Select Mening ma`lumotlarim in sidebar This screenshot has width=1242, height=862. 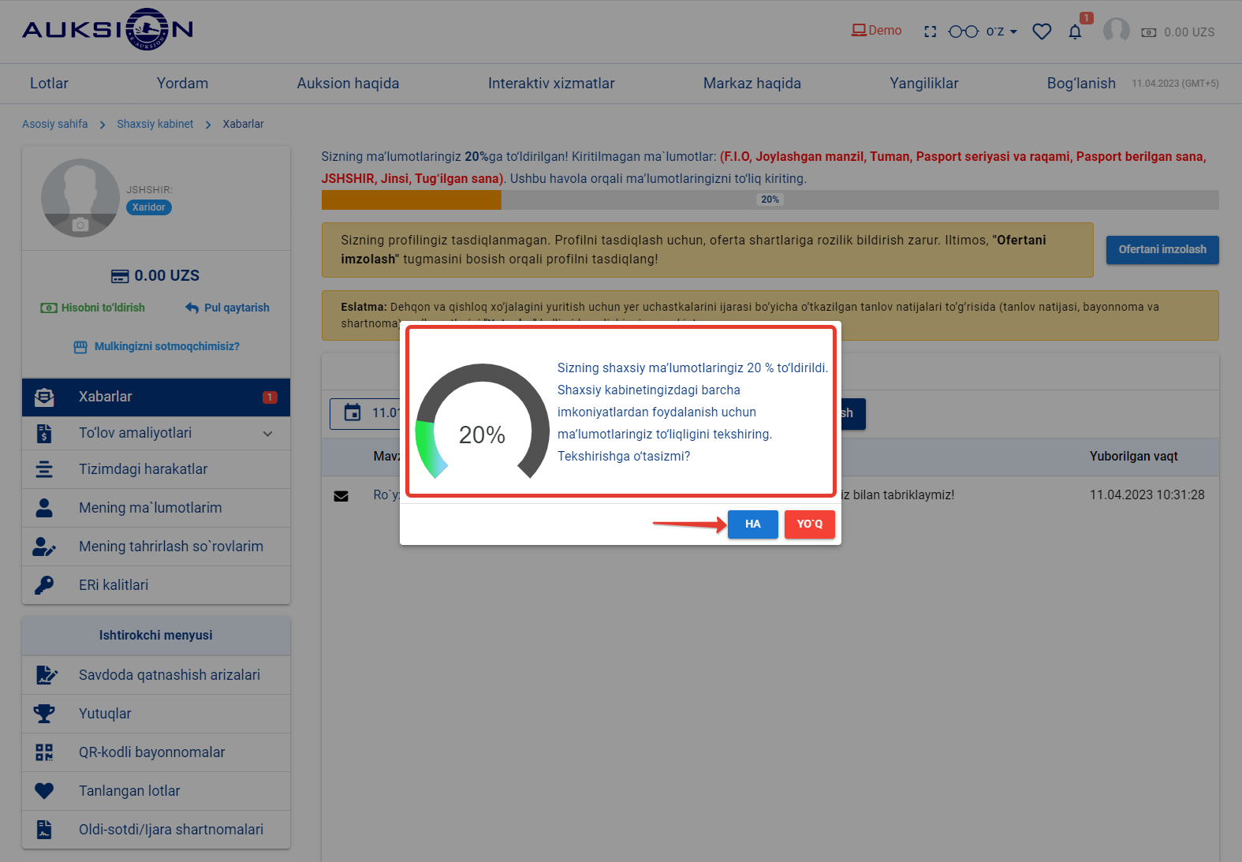tap(150, 508)
